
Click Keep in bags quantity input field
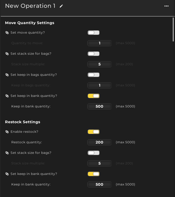[99, 85]
